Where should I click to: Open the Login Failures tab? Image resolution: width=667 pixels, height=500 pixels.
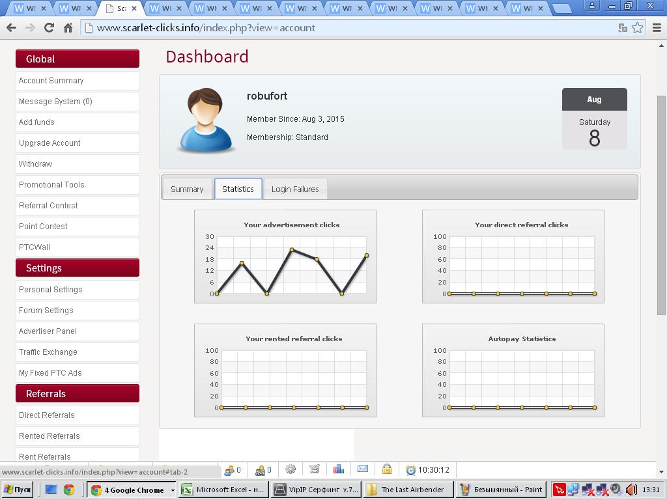(x=295, y=189)
